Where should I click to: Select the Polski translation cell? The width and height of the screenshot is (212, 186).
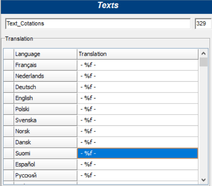point(138,109)
